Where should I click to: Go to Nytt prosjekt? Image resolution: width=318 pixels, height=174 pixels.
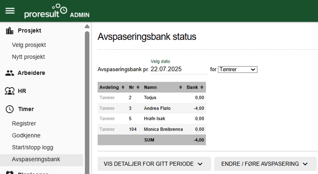[x=28, y=57]
